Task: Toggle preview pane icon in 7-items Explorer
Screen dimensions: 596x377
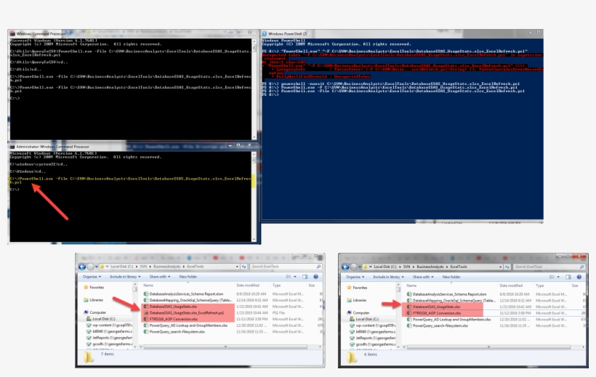Action: (x=305, y=277)
